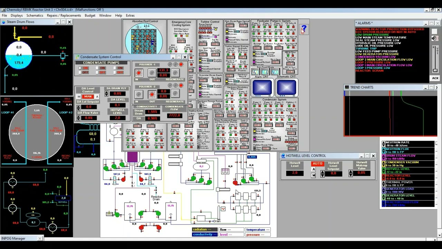Image resolution: width=442 pixels, height=249 pixels.
Task: Open the Schematics menu
Action: click(x=35, y=16)
